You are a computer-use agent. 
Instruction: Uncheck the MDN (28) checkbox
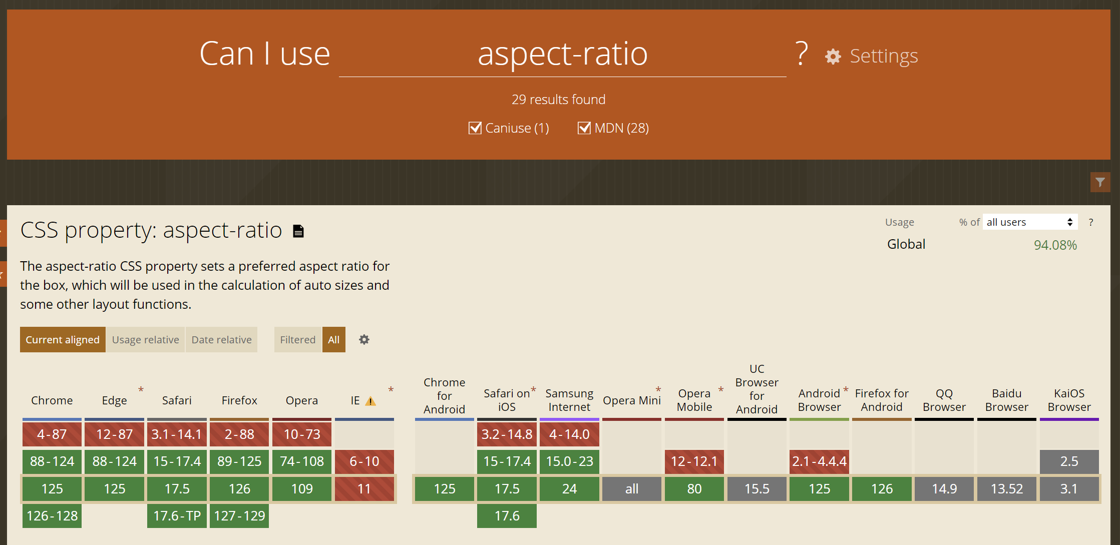[x=584, y=128]
